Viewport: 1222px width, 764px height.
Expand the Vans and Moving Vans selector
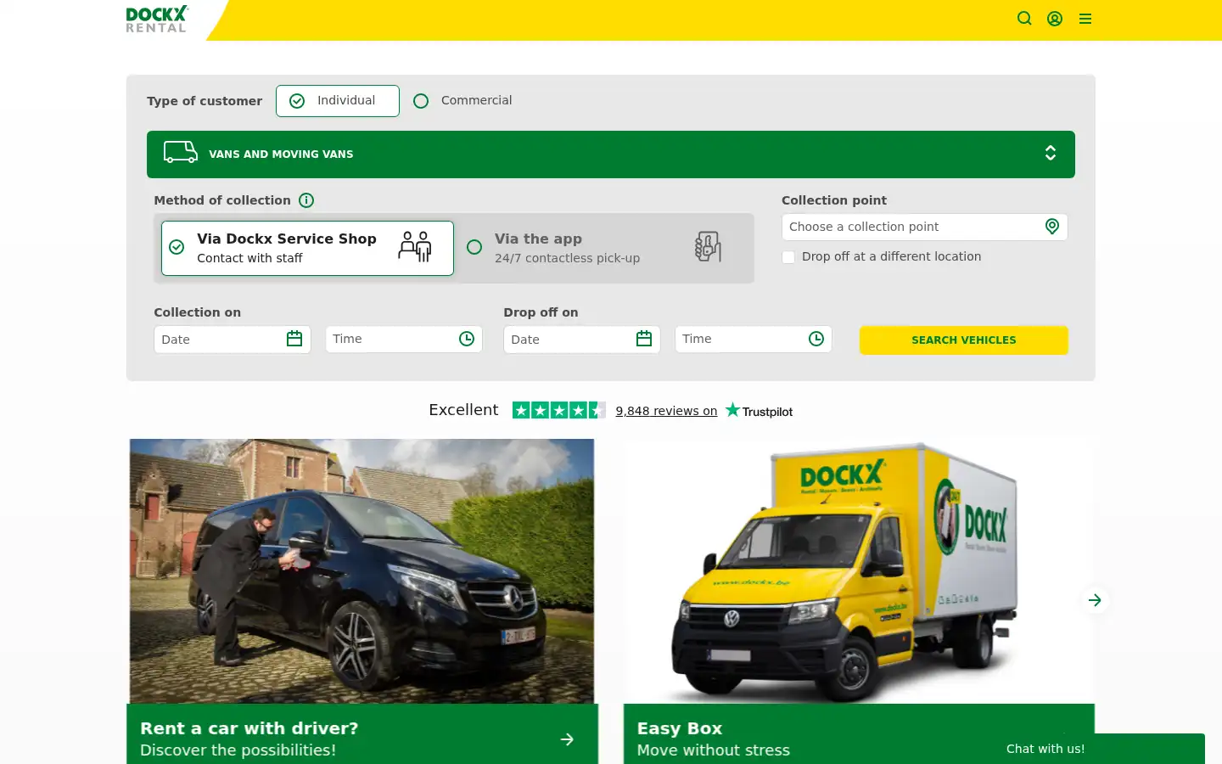pyautogui.click(x=611, y=154)
